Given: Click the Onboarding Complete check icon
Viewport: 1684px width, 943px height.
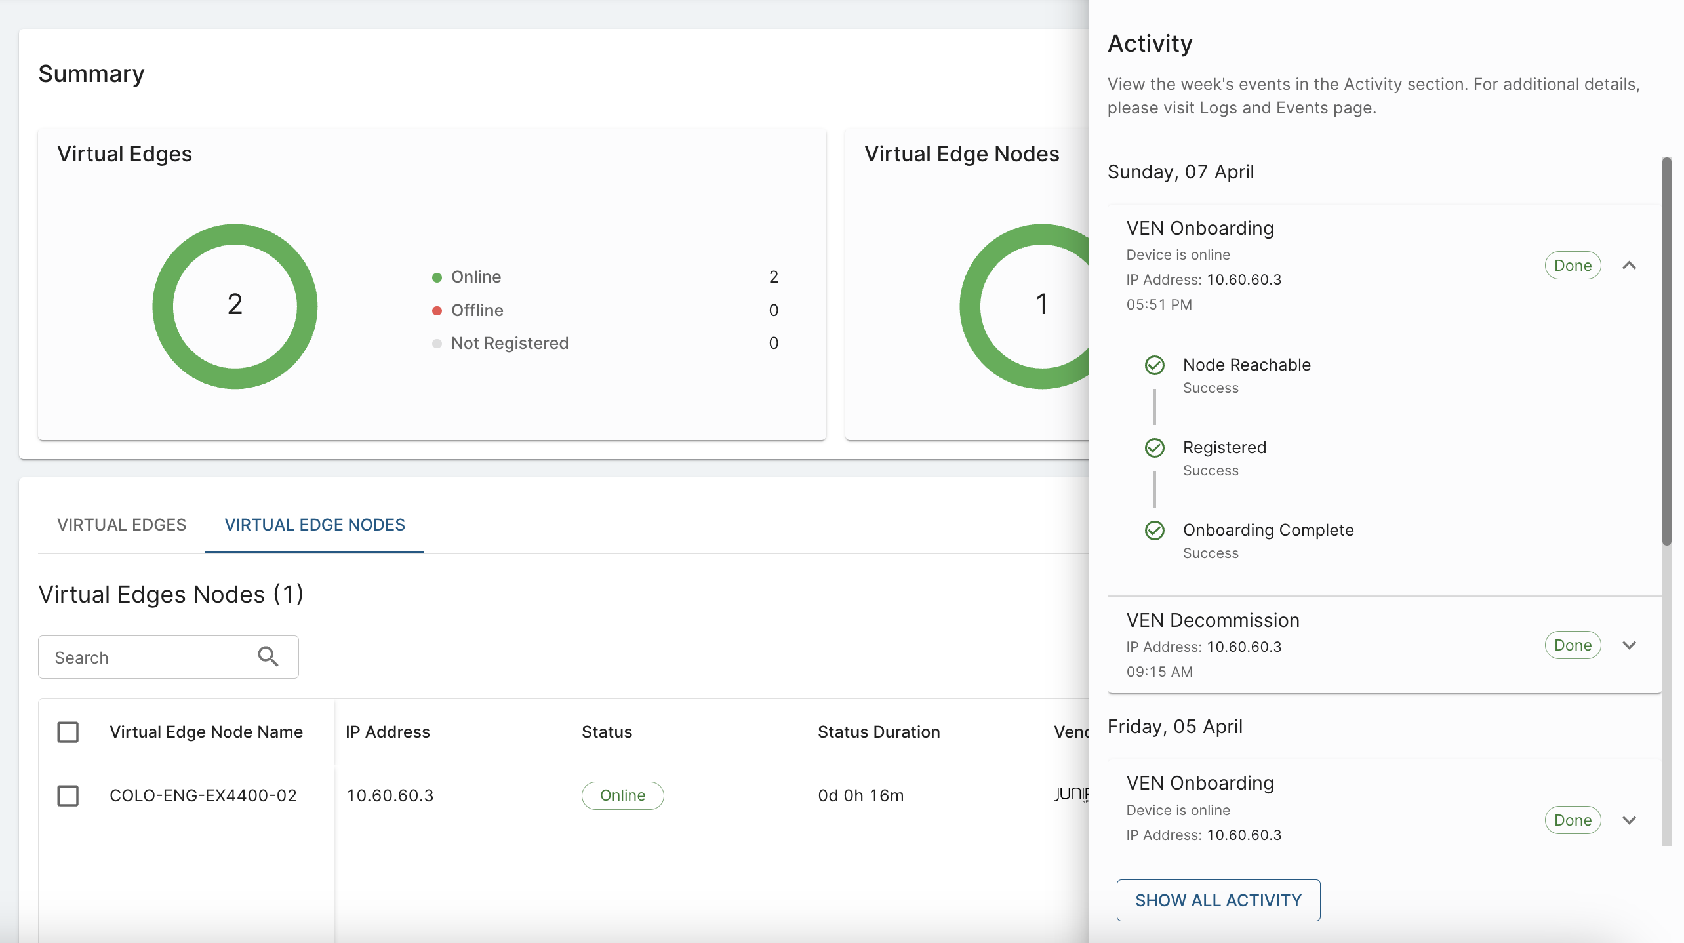Looking at the screenshot, I should [x=1154, y=531].
